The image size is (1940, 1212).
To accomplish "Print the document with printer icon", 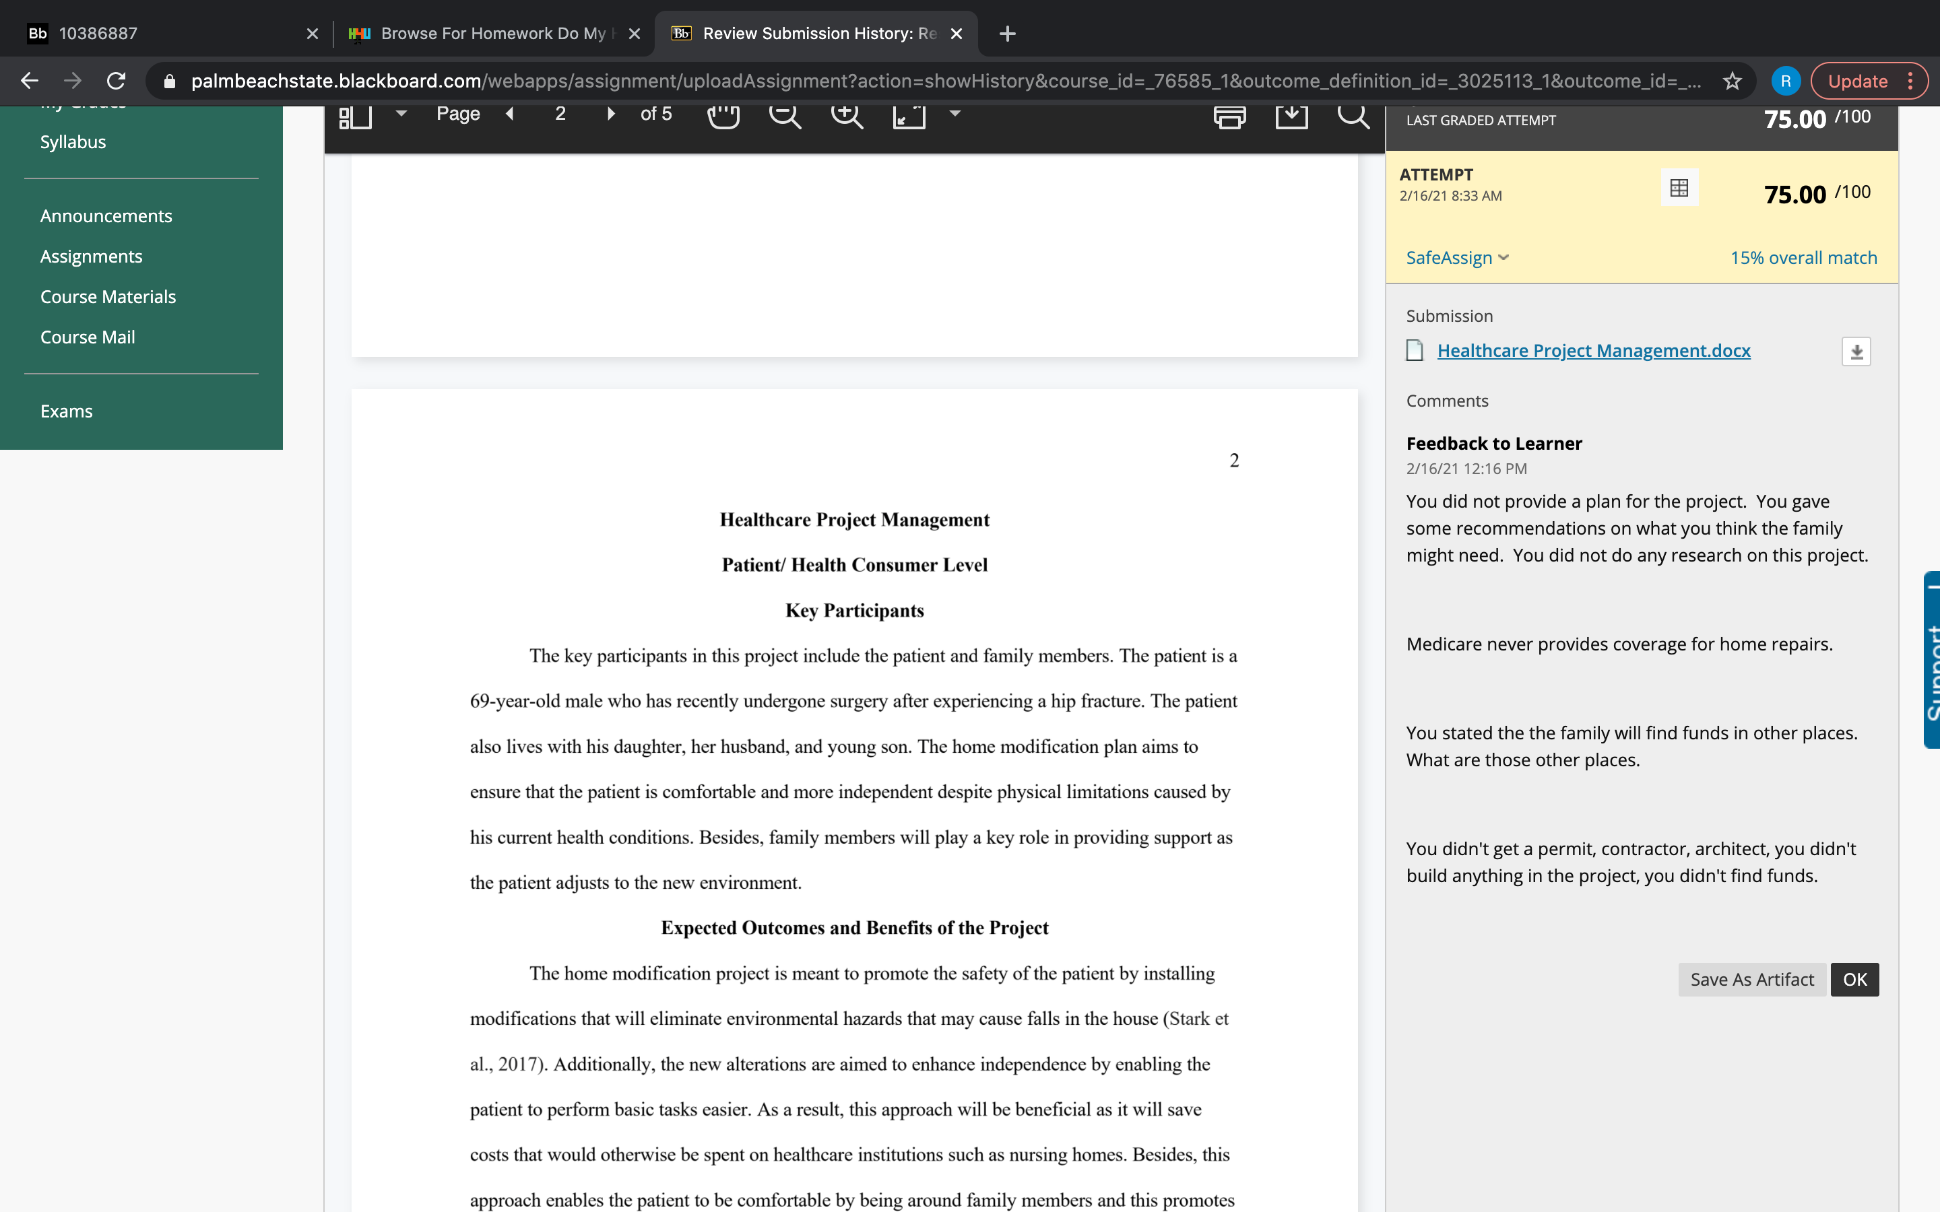I will 1230,116.
